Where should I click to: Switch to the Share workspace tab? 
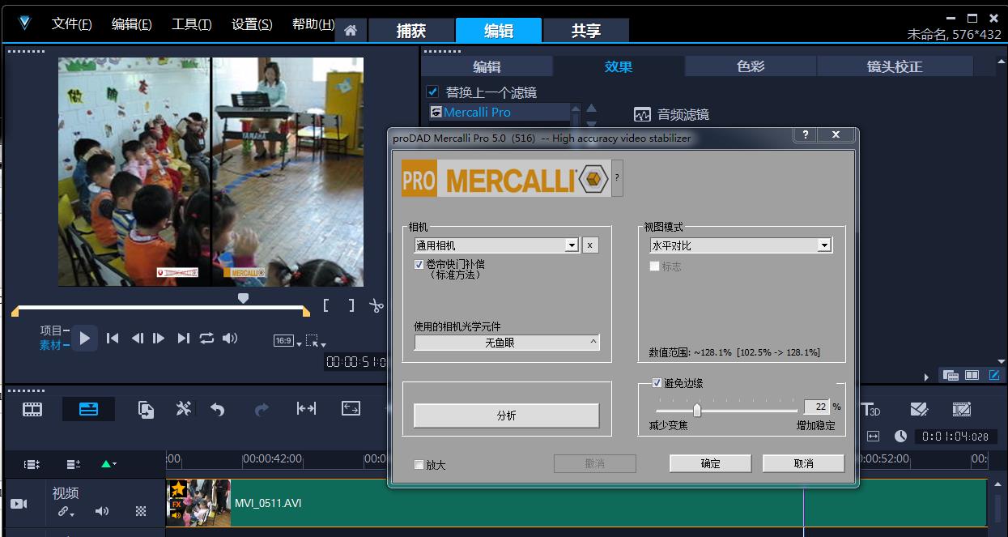pyautogui.click(x=586, y=31)
